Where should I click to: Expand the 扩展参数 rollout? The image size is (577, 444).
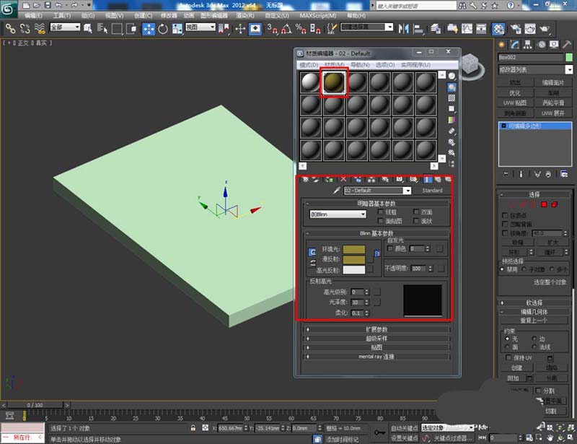pyautogui.click(x=376, y=329)
